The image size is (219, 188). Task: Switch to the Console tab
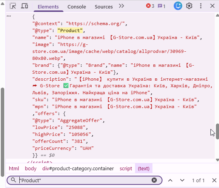(77, 7)
